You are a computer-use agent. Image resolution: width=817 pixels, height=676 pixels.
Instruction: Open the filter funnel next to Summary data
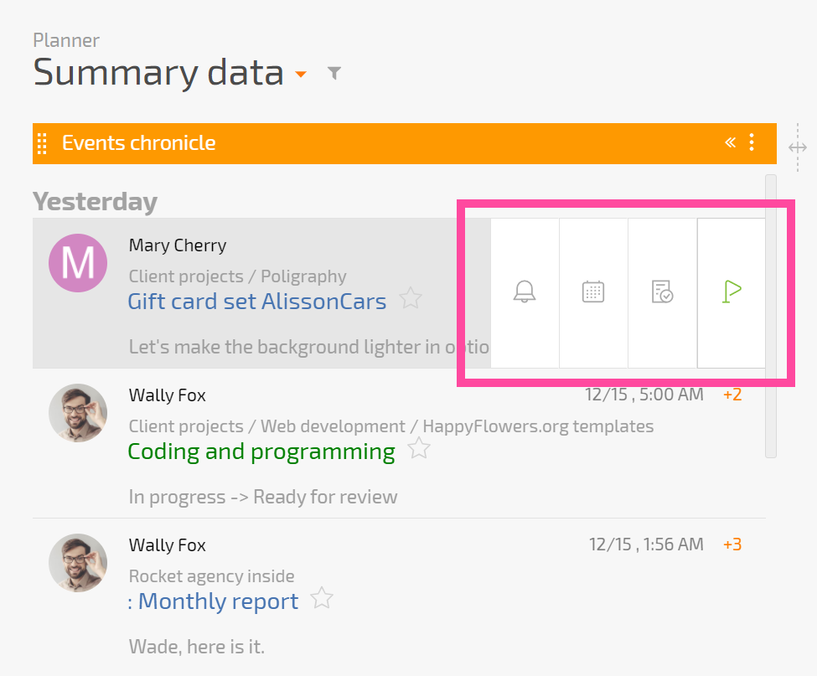click(x=334, y=73)
